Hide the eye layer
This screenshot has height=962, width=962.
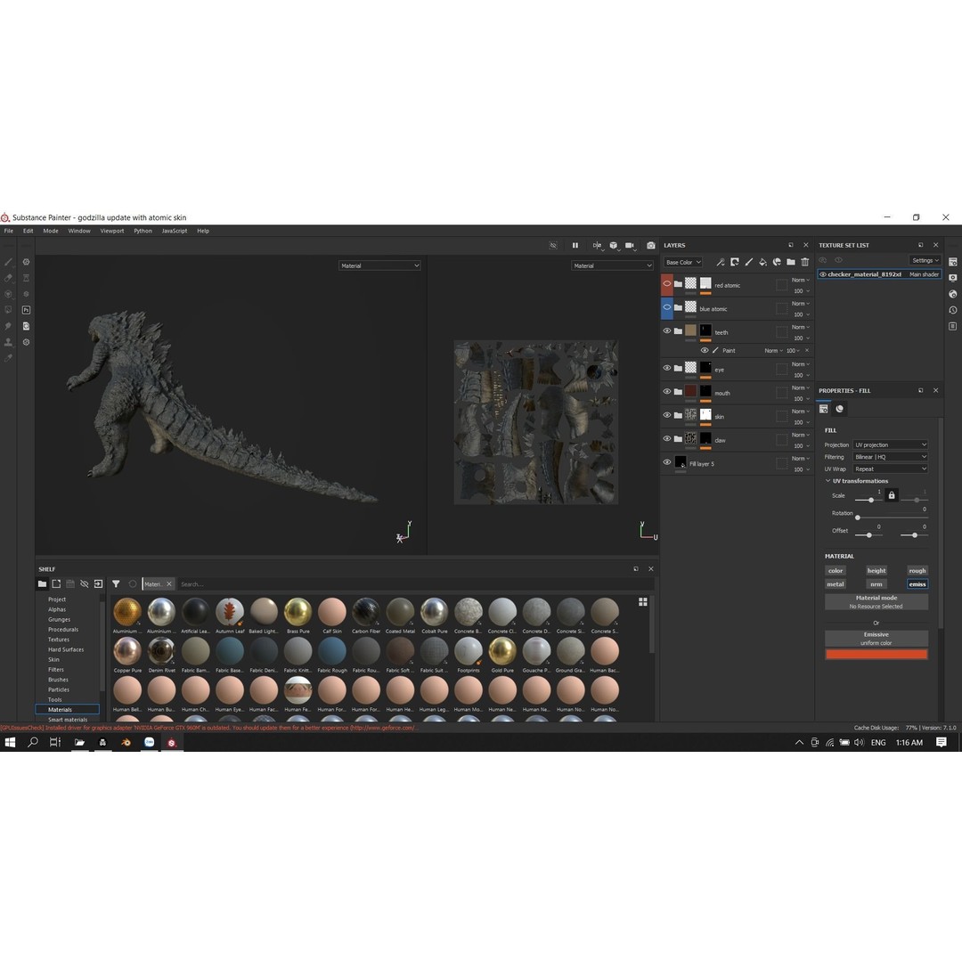pos(667,368)
